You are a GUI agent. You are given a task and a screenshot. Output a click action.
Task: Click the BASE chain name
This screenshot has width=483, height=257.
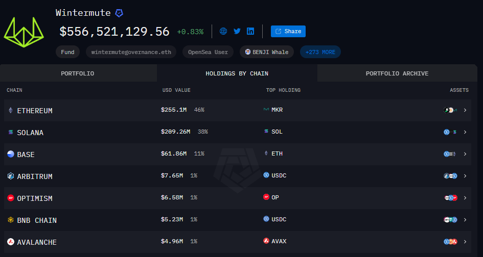(26, 155)
